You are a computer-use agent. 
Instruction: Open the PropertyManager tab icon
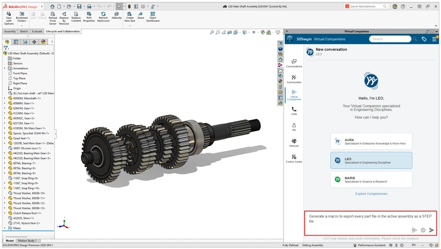(x=16, y=42)
